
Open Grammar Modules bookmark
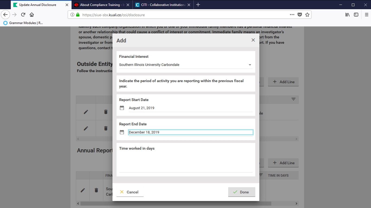point(23,23)
